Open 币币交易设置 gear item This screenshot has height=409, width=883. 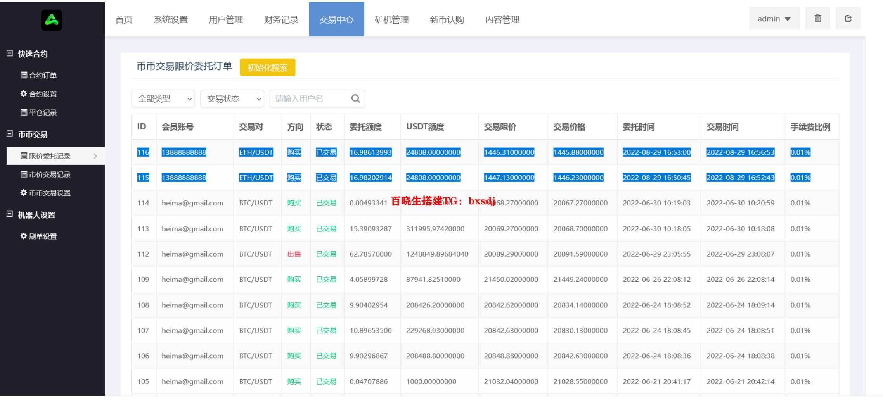(x=46, y=193)
